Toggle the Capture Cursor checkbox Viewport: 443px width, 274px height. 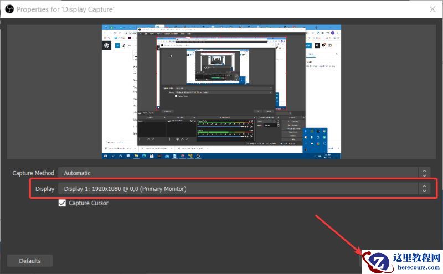[x=62, y=203]
